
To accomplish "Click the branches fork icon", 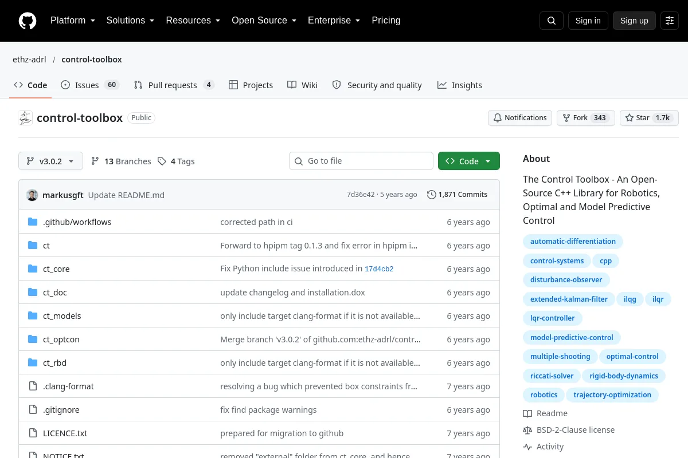I will (95, 161).
